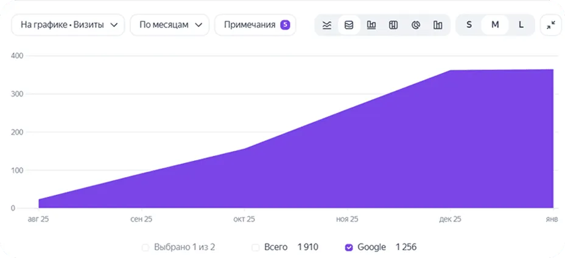The width and height of the screenshot is (565, 258).
Task: Toggle the 'Выбрано 1 из 2' checkbox
Action: click(x=146, y=248)
